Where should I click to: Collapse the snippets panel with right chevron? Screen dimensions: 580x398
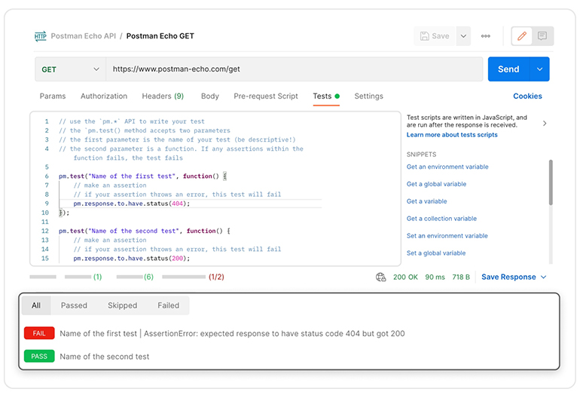pyautogui.click(x=545, y=123)
